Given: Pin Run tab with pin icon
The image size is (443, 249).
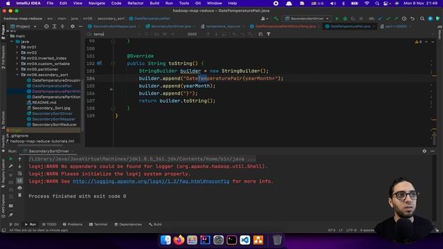Looking at the screenshot, I should (x=11, y=215).
